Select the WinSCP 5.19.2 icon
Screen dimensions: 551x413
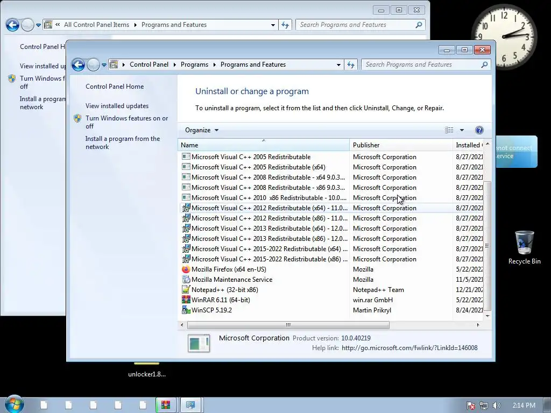[186, 310]
